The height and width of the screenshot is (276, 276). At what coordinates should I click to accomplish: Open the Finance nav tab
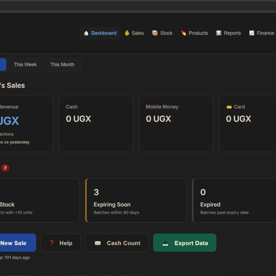tap(261, 33)
